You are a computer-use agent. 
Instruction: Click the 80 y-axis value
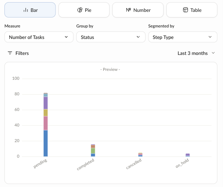click(x=17, y=94)
